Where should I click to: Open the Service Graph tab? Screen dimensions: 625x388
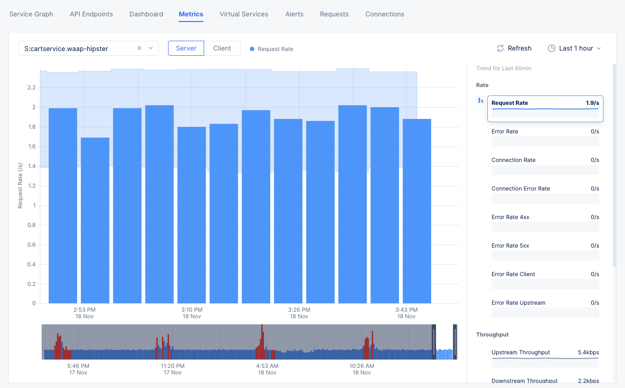tap(31, 14)
